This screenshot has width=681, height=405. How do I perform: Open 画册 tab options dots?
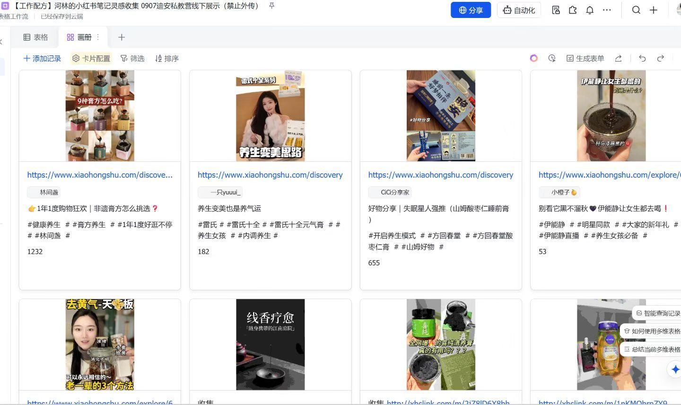pyautogui.click(x=98, y=37)
